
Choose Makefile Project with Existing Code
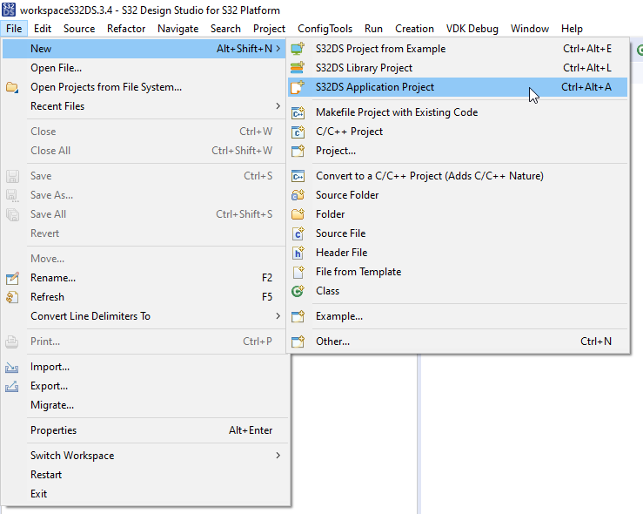pos(458,112)
